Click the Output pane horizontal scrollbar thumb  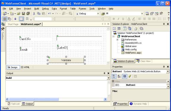click(34, 99)
